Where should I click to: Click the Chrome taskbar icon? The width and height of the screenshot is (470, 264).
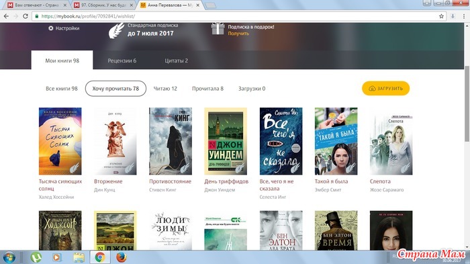(x=100, y=257)
